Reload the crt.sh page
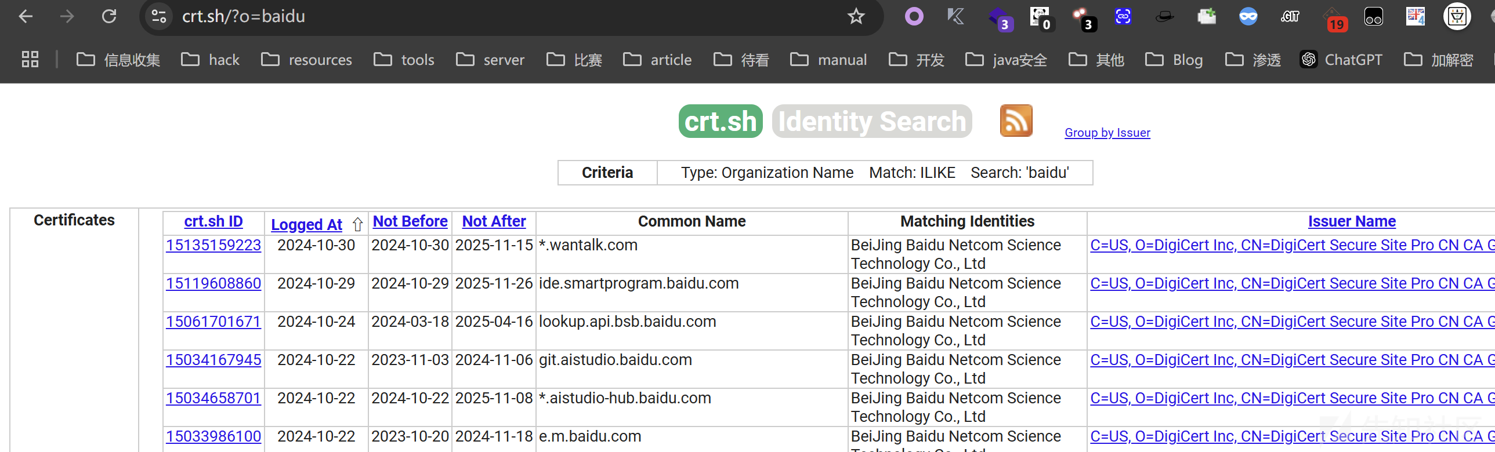The image size is (1495, 452). [109, 16]
